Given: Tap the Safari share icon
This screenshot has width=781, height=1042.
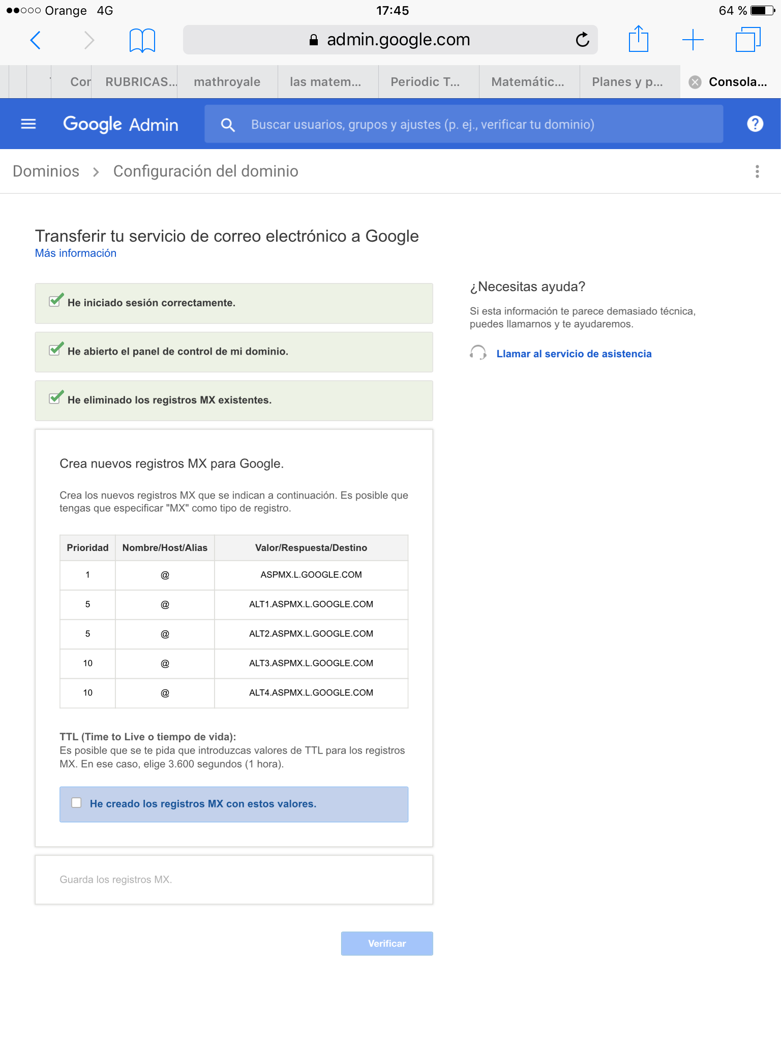Looking at the screenshot, I should pyautogui.click(x=638, y=39).
